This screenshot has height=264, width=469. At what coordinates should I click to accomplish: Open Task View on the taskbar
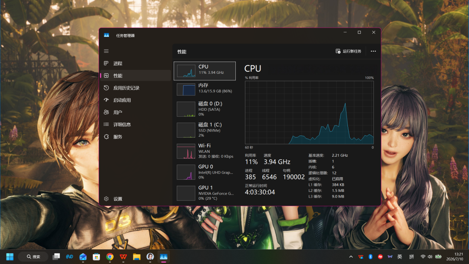pyautogui.click(x=56, y=257)
